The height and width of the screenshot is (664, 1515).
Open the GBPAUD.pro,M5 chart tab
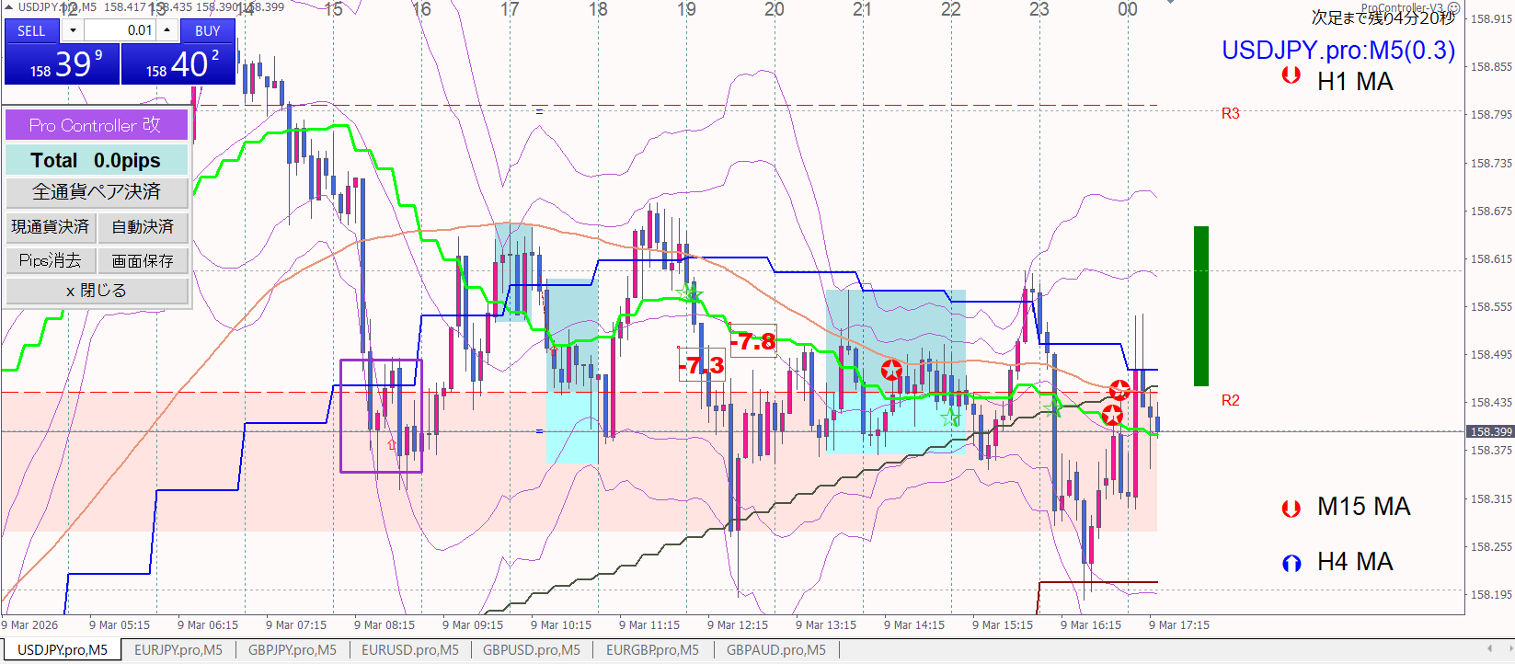(x=775, y=650)
